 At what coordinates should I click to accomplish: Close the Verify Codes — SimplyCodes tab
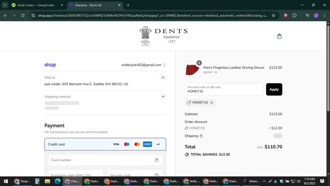[x=62, y=5]
